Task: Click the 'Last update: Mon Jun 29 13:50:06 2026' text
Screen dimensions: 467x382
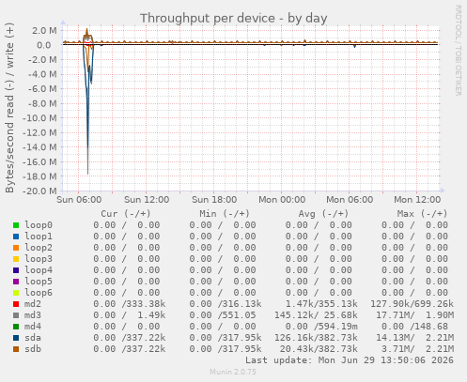Action: (350, 360)
